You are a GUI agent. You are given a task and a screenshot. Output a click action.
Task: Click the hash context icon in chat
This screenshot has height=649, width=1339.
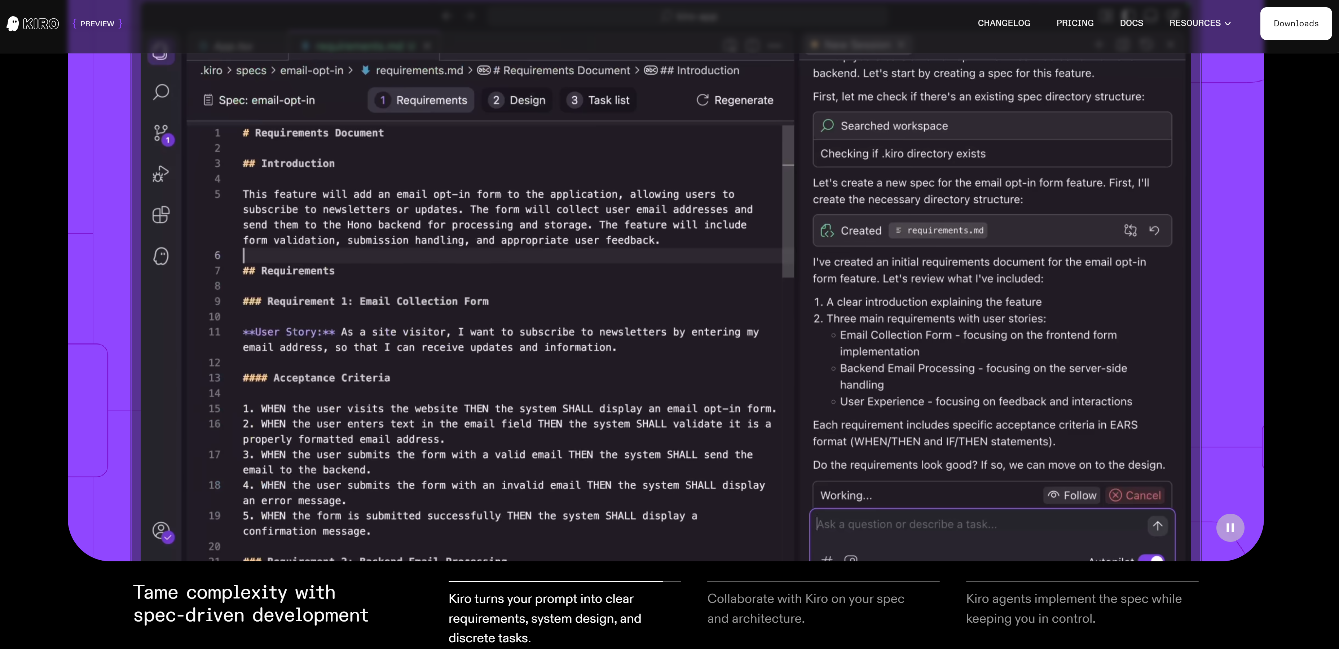(x=827, y=558)
